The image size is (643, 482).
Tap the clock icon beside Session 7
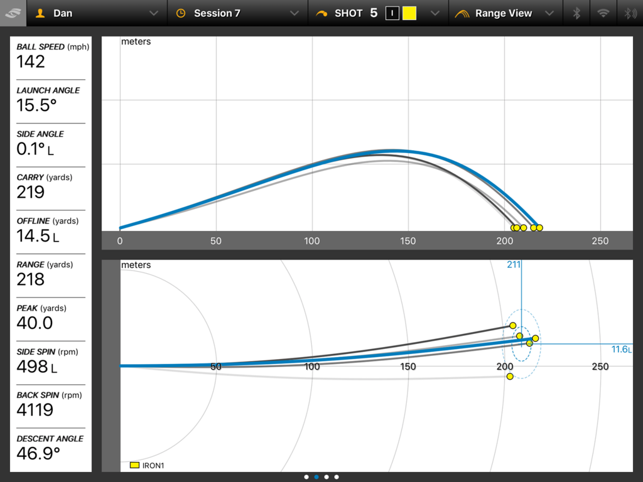coord(180,14)
